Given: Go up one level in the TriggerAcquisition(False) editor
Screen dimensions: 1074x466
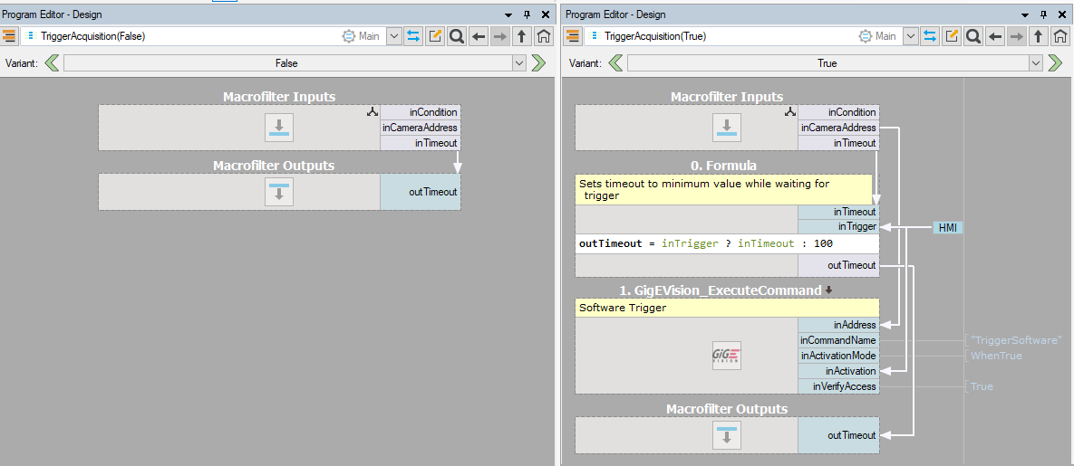Looking at the screenshot, I should 522,36.
